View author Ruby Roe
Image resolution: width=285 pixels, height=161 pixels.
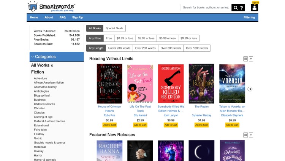pyautogui.click(x=109, y=115)
